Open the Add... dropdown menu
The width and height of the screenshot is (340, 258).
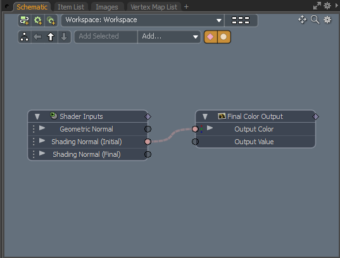(x=169, y=37)
